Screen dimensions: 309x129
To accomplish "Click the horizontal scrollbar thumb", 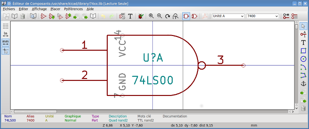I will point(35,112).
